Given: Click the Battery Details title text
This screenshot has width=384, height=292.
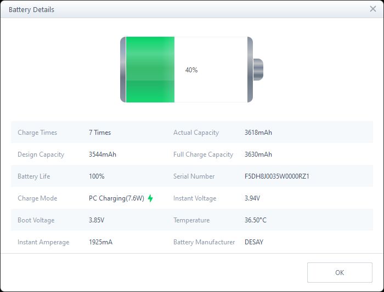Looking at the screenshot, I should point(31,9).
